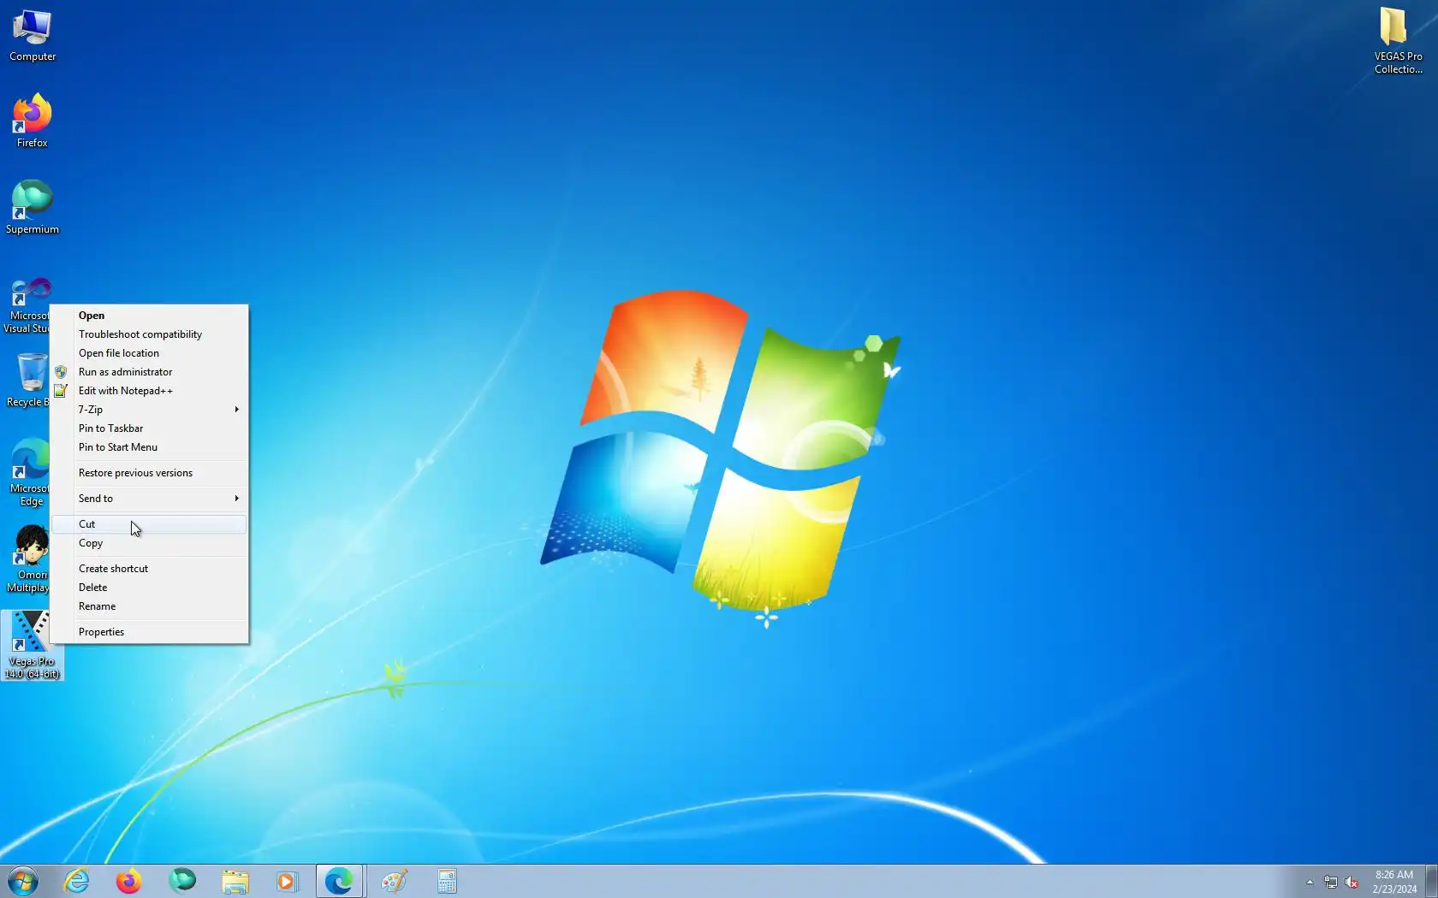This screenshot has width=1438, height=898.
Task: Choose Restore previous versions
Action: 149,473
